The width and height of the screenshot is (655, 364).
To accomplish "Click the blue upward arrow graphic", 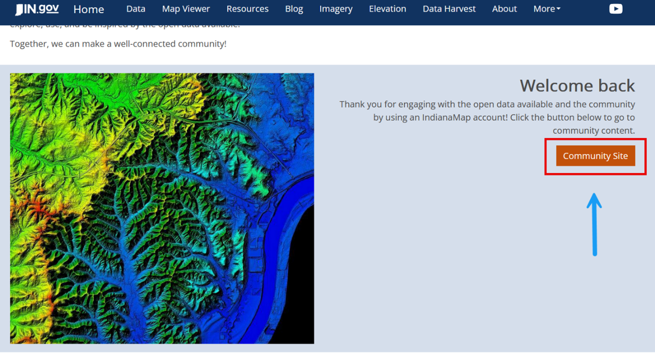I will coord(595,224).
